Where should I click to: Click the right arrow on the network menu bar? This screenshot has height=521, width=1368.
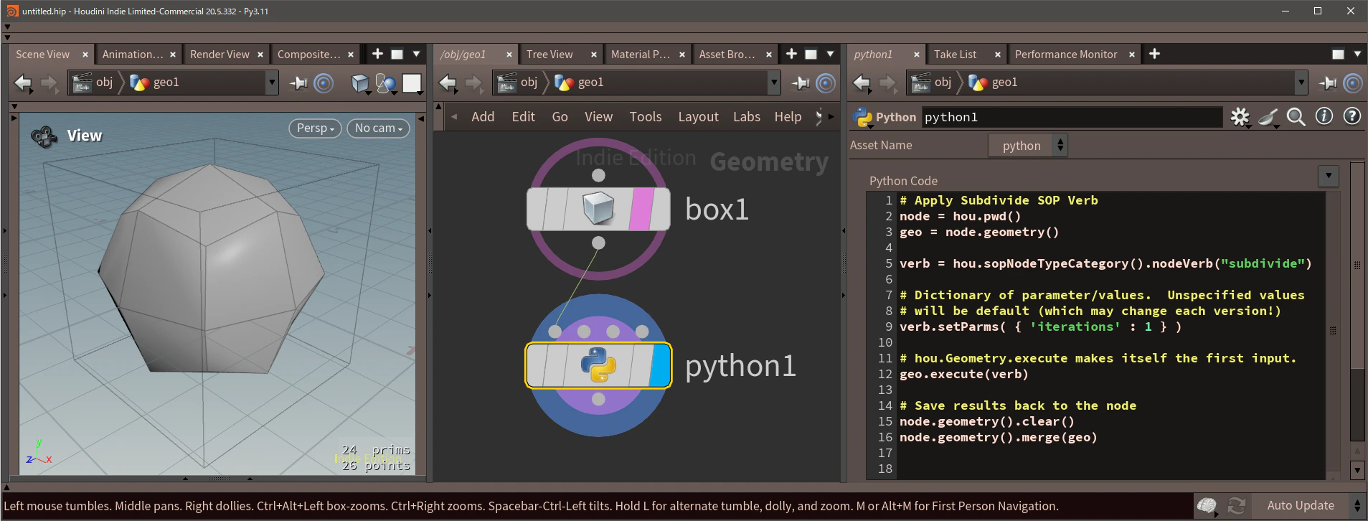pyautogui.click(x=831, y=117)
